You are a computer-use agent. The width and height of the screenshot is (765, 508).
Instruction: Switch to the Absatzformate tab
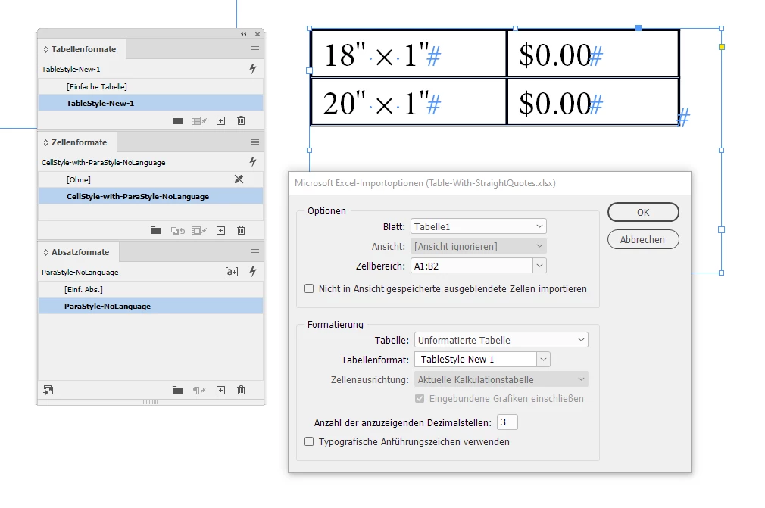click(x=80, y=252)
